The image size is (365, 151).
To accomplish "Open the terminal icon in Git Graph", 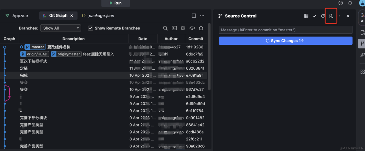I will click(174, 28).
